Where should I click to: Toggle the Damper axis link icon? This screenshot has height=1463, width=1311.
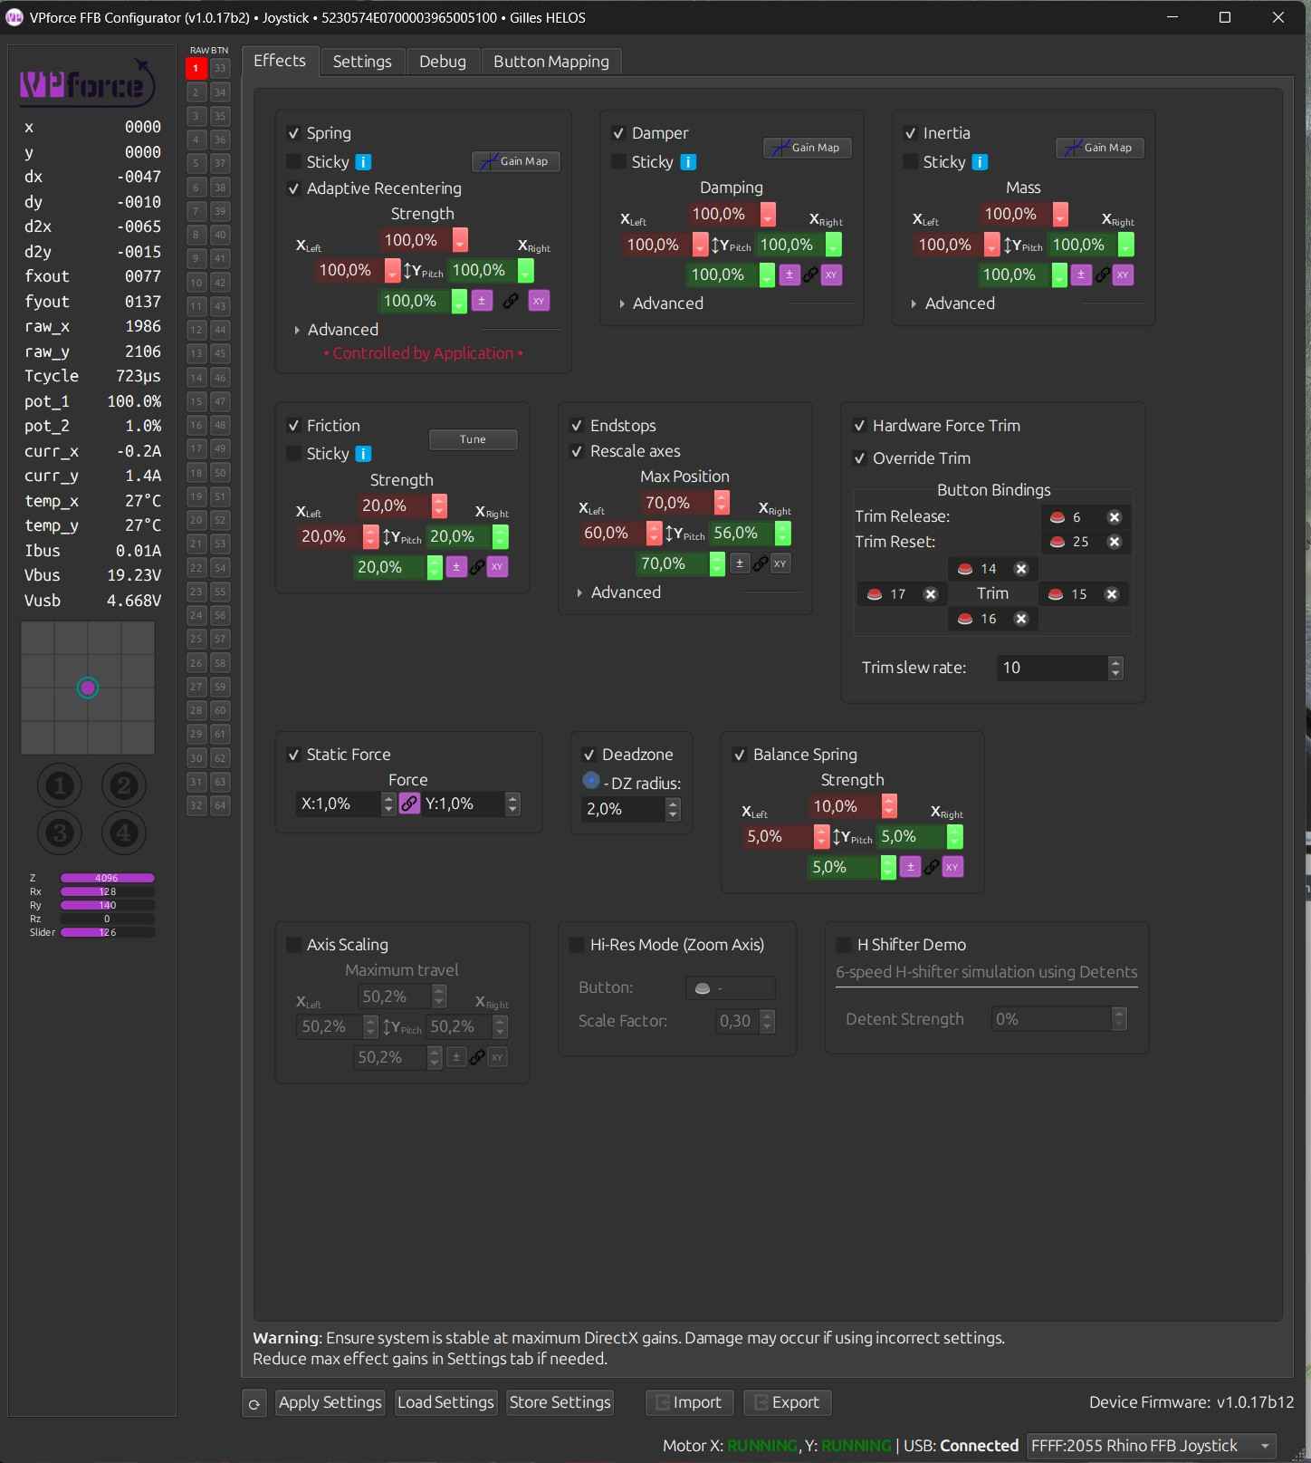click(x=810, y=274)
